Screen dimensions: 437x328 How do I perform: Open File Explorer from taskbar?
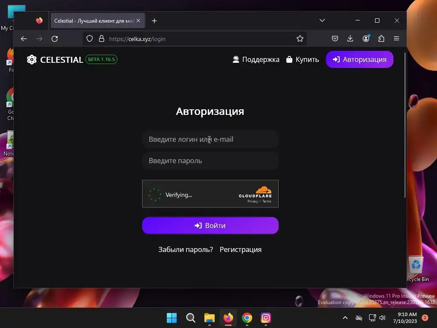tap(209, 318)
